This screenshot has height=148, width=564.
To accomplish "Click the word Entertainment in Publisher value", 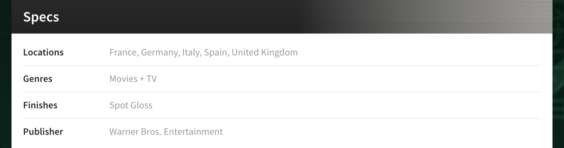I will coord(193,131).
